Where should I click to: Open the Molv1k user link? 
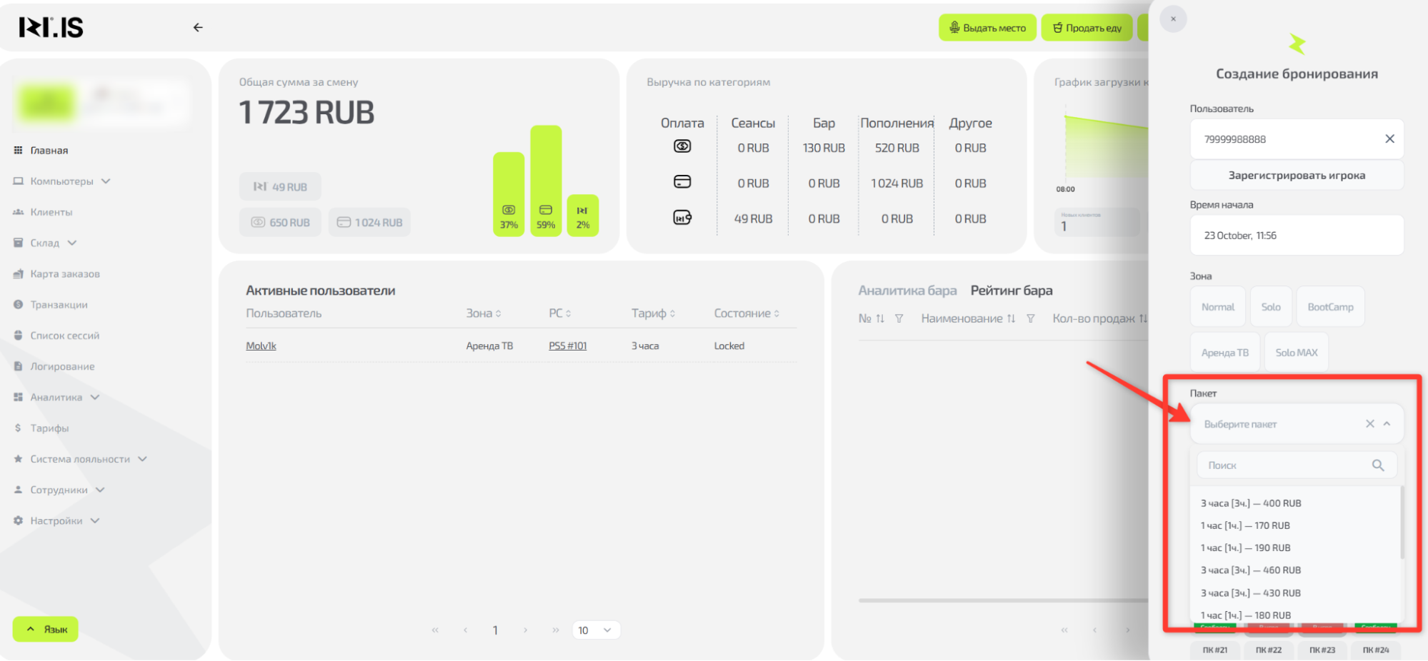coord(261,346)
